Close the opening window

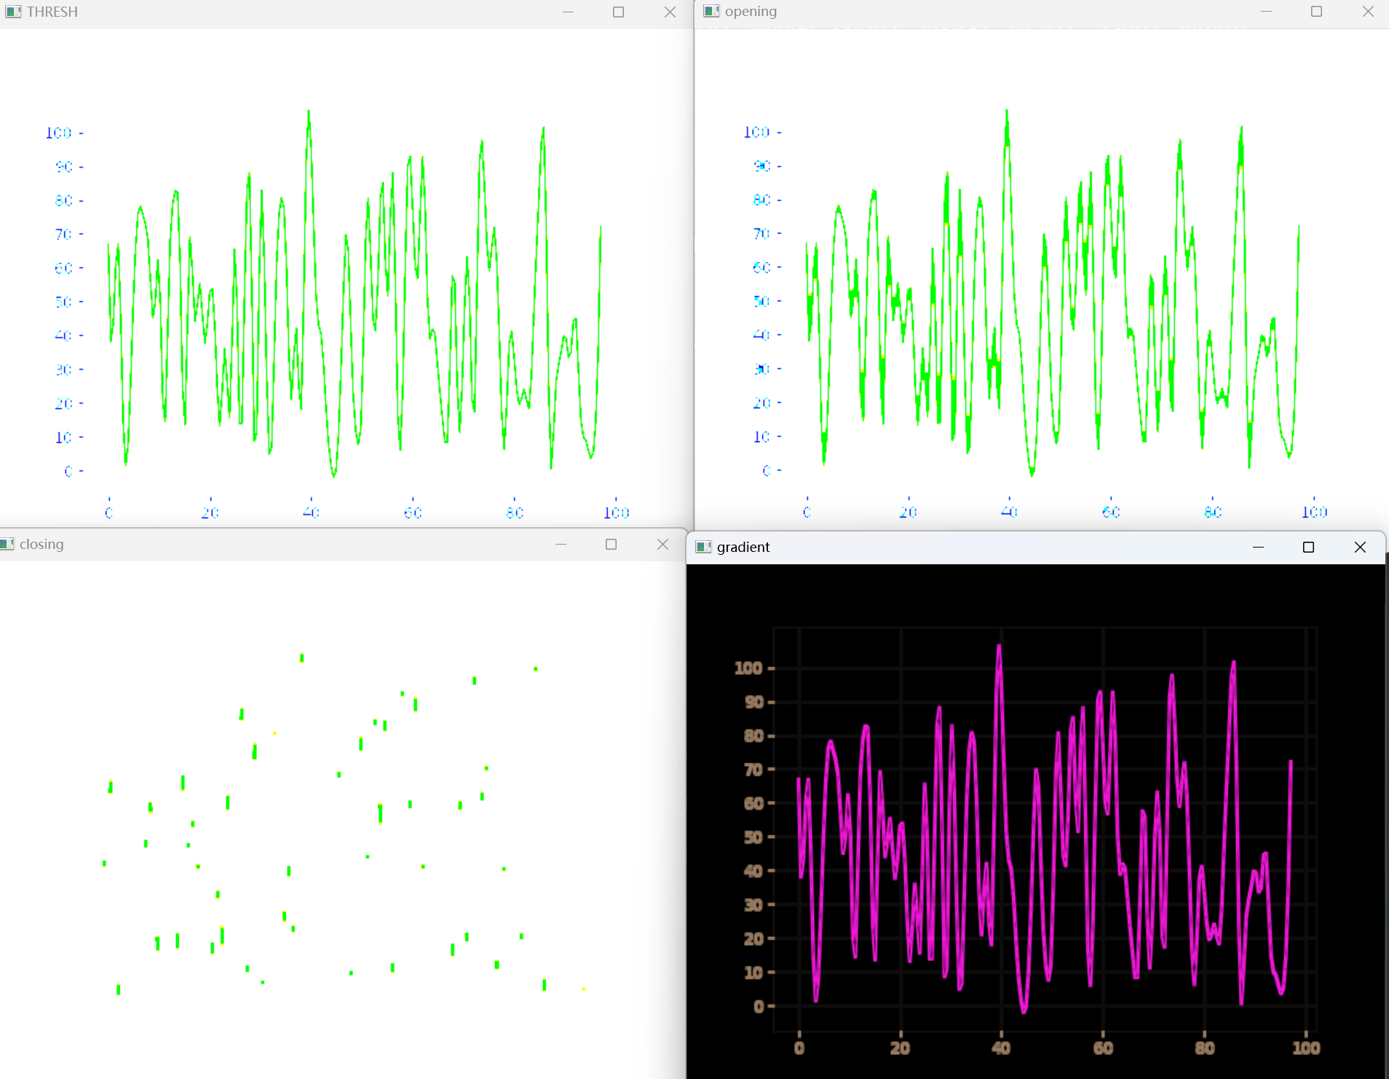point(1367,11)
